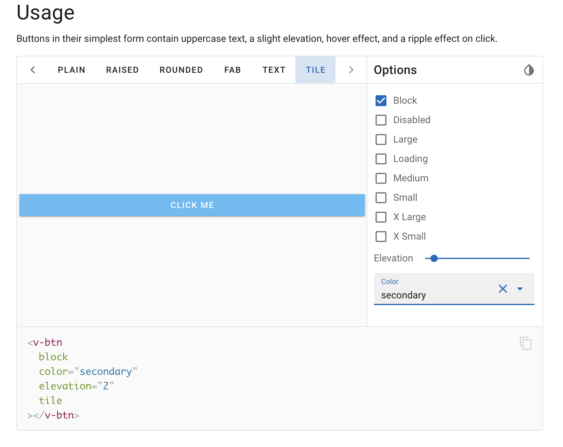This screenshot has height=447, width=563.
Task: Uncheck the Block checkbox
Action: click(381, 101)
